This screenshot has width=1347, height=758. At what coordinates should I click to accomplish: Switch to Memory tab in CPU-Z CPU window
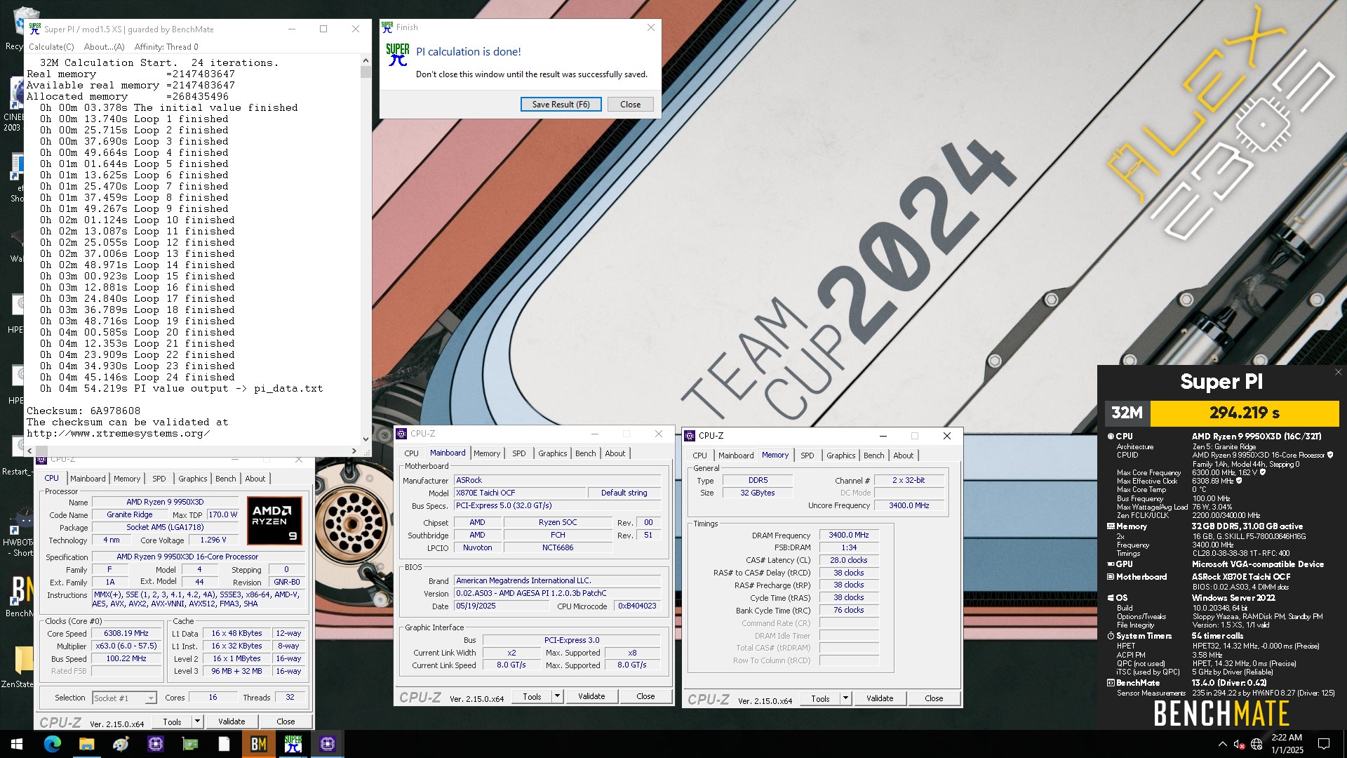pos(127,479)
